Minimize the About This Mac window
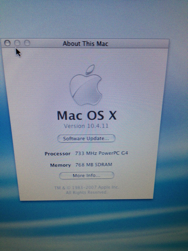 tap(17, 43)
